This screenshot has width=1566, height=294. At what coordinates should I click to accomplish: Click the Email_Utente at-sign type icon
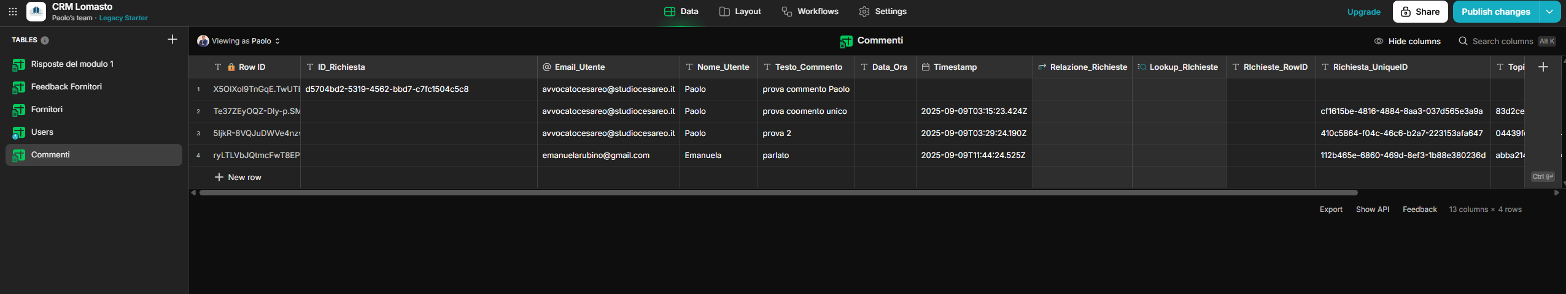click(547, 67)
